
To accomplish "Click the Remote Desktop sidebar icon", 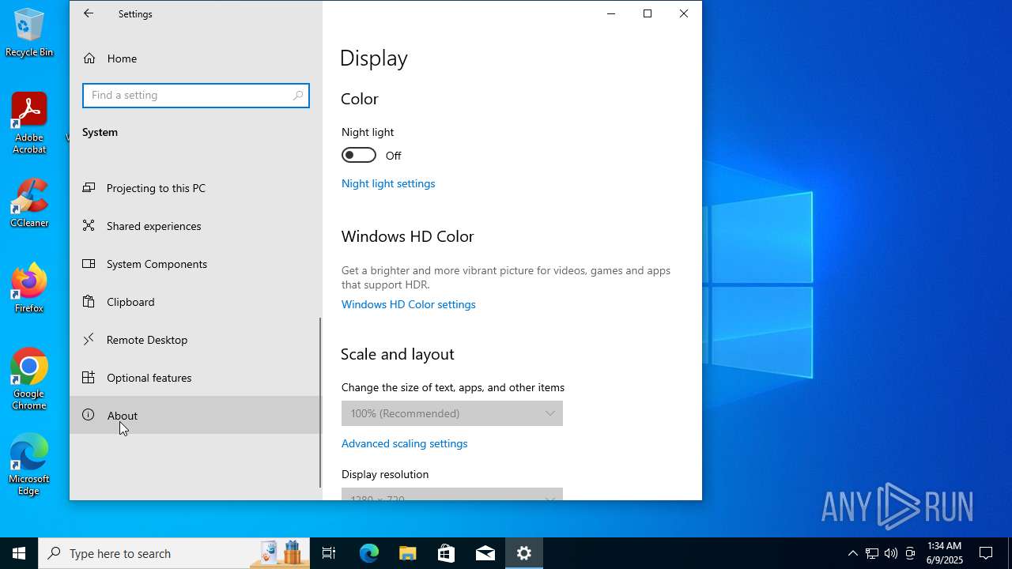I will coord(89,339).
